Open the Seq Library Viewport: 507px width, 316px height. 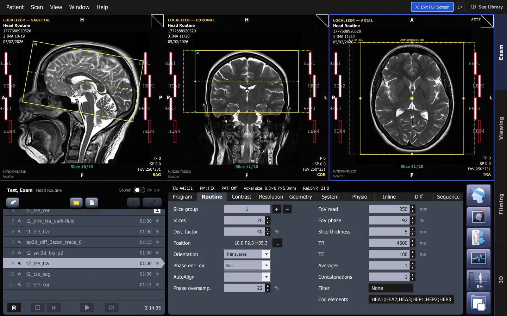pos(487,7)
